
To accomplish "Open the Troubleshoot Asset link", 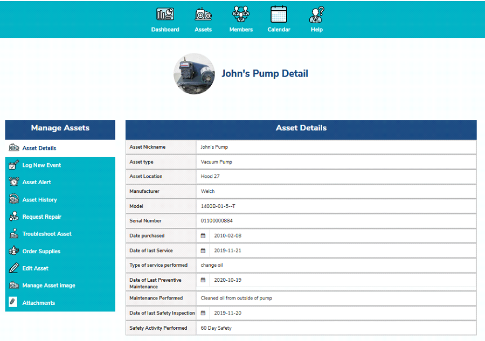I will pyautogui.click(x=47, y=234).
